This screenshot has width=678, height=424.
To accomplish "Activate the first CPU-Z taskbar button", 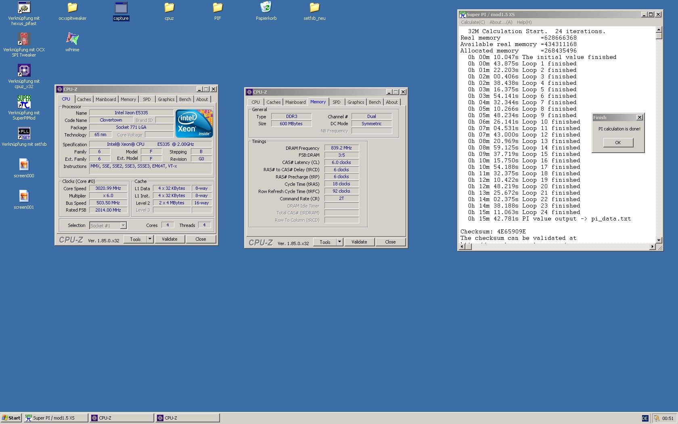I will (x=121, y=418).
